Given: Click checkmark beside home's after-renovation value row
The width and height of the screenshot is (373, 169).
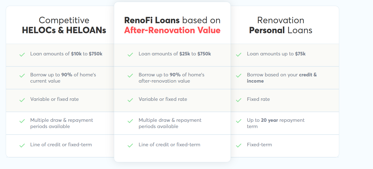Looking at the screenshot, I should click(130, 75).
